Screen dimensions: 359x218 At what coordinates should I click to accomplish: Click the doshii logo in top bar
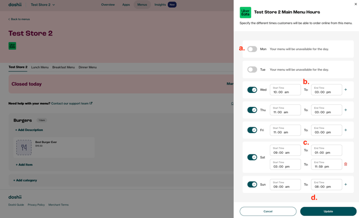(15, 5)
